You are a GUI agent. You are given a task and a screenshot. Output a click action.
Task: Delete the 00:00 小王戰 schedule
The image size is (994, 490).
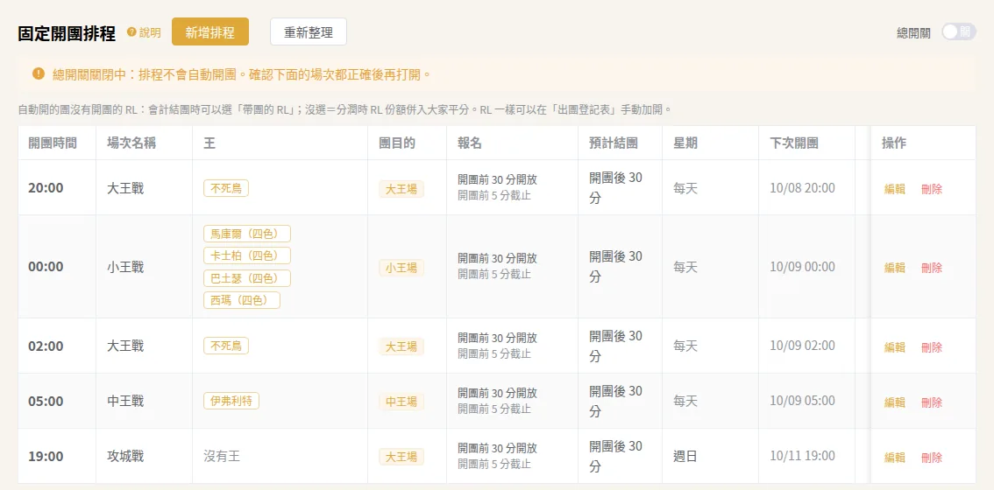pos(932,268)
